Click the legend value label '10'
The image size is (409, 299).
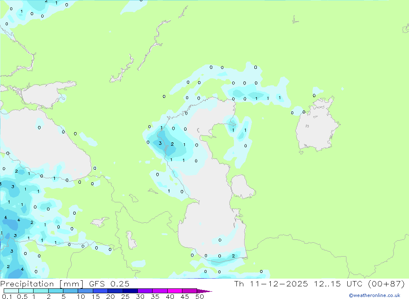[81, 297]
